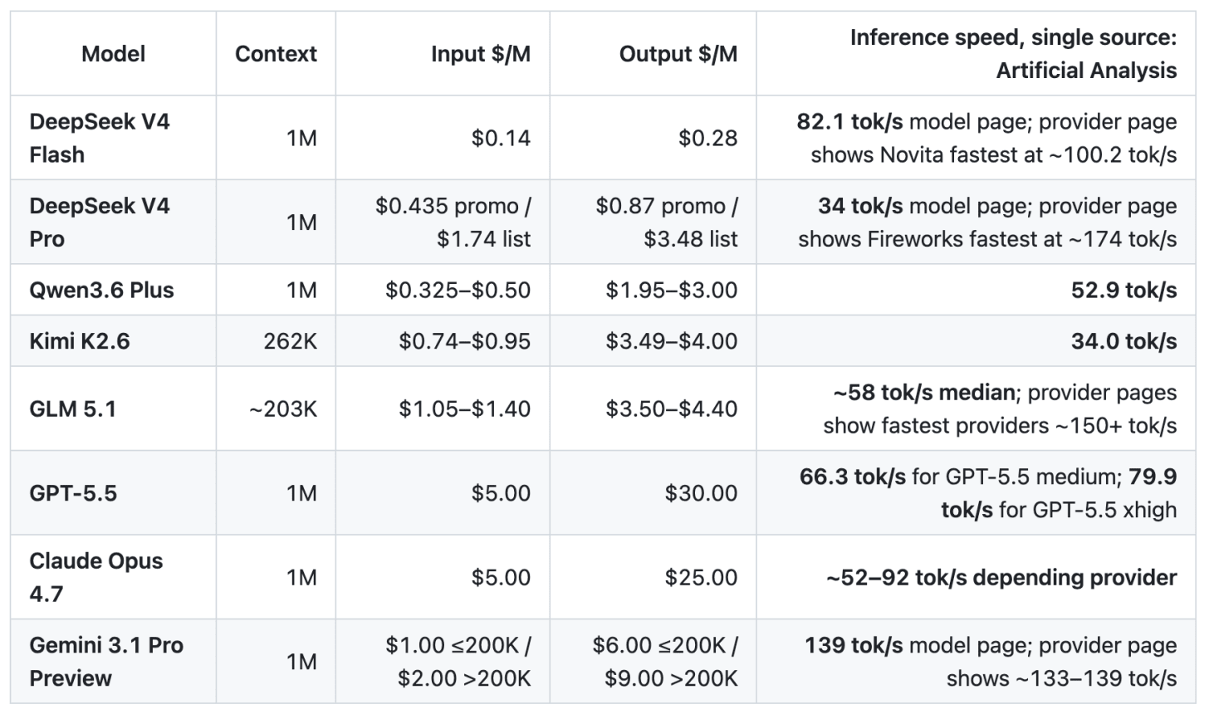Select the $25.00 output price cell
Screen dimensions: 1209x724
(653, 577)
